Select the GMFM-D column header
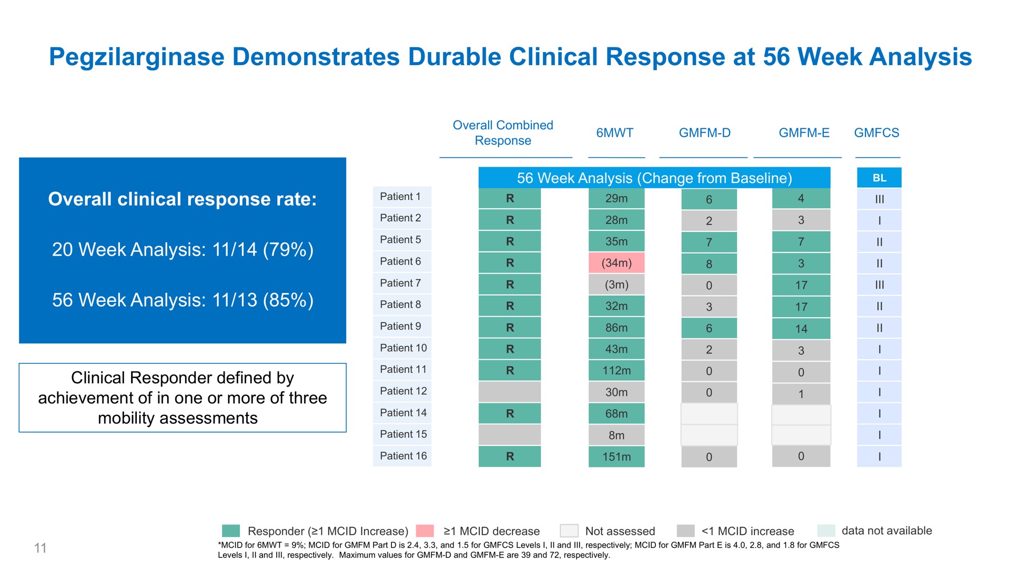The width and height of the screenshot is (1010, 568). tap(704, 133)
